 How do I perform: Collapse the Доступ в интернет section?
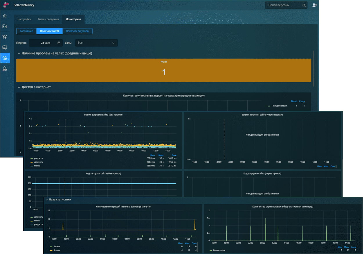click(x=19, y=87)
